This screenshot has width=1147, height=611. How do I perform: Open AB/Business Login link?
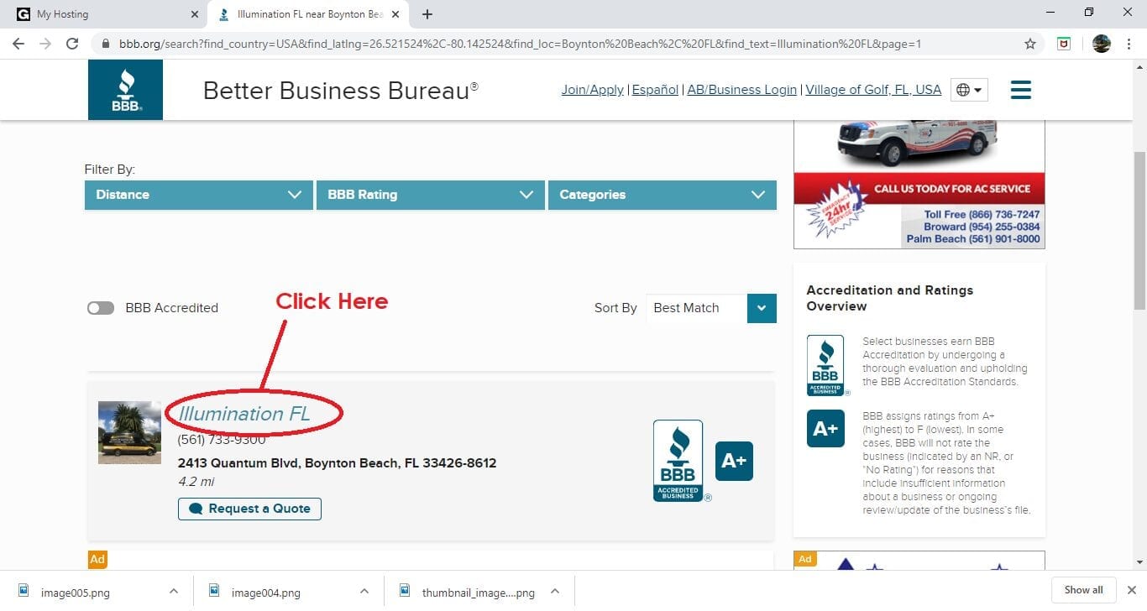[741, 90]
